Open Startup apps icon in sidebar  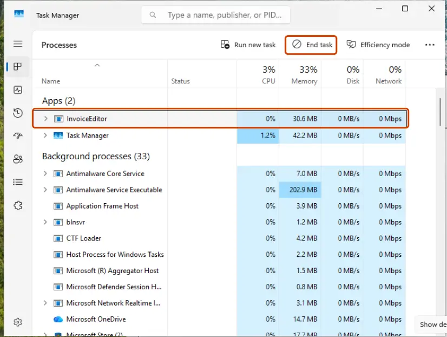(x=18, y=136)
